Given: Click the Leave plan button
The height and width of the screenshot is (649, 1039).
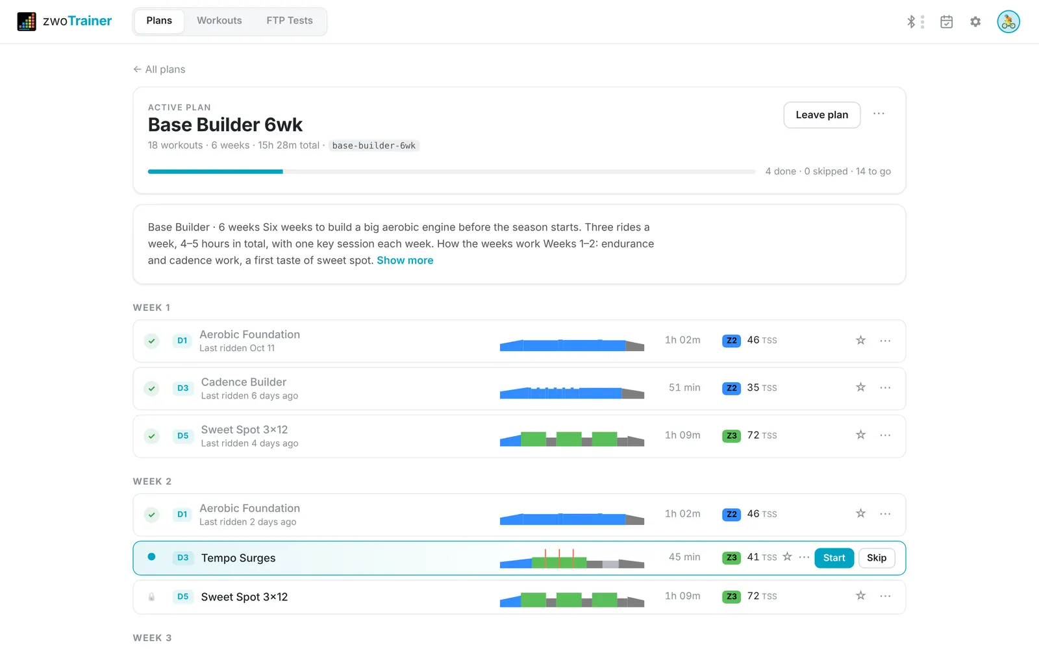Looking at the screenshot, I should point(821,115).
